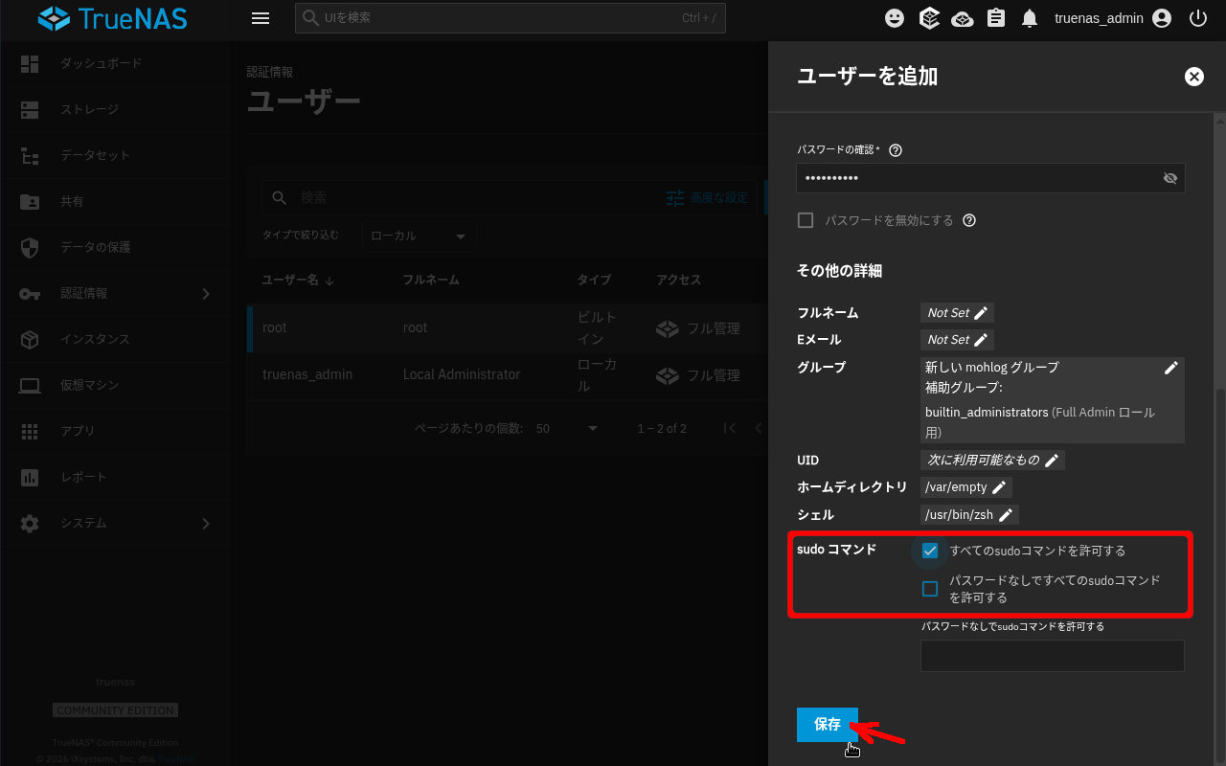Open the truenas_admin account menu
The height and width of the screenshot is (766, 1226).
1113,18
